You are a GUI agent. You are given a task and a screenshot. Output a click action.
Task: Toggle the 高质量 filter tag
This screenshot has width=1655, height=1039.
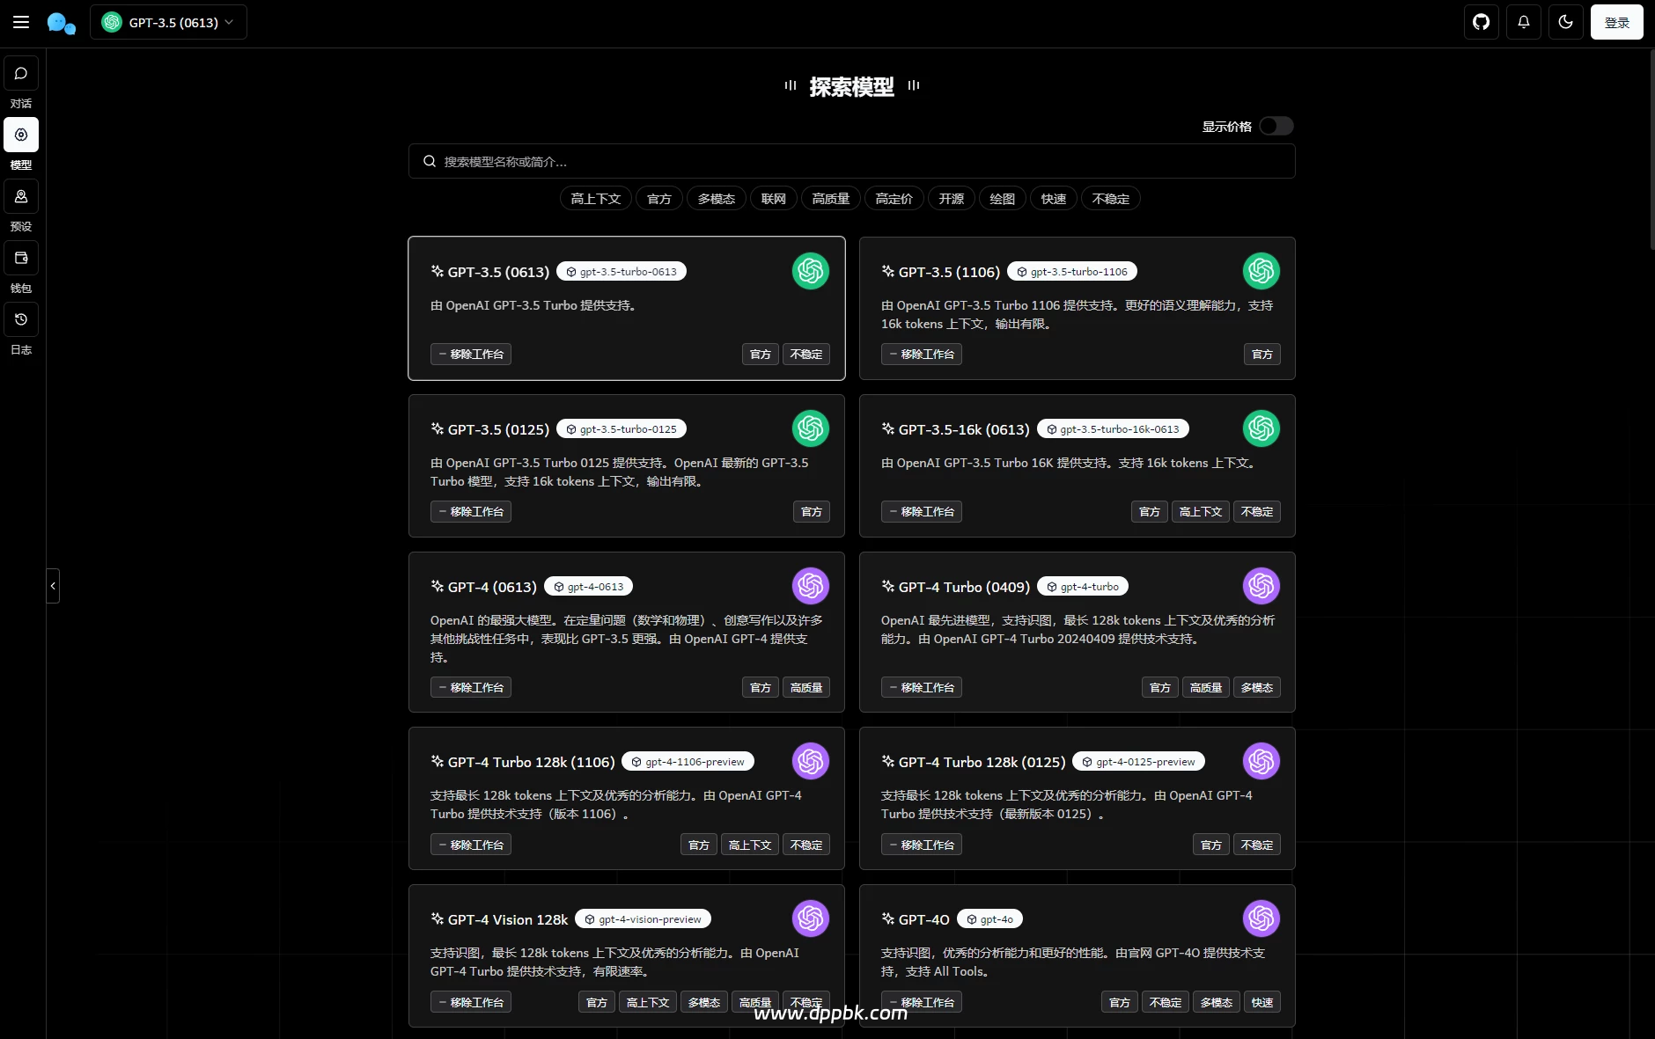(x=831, y=199)
